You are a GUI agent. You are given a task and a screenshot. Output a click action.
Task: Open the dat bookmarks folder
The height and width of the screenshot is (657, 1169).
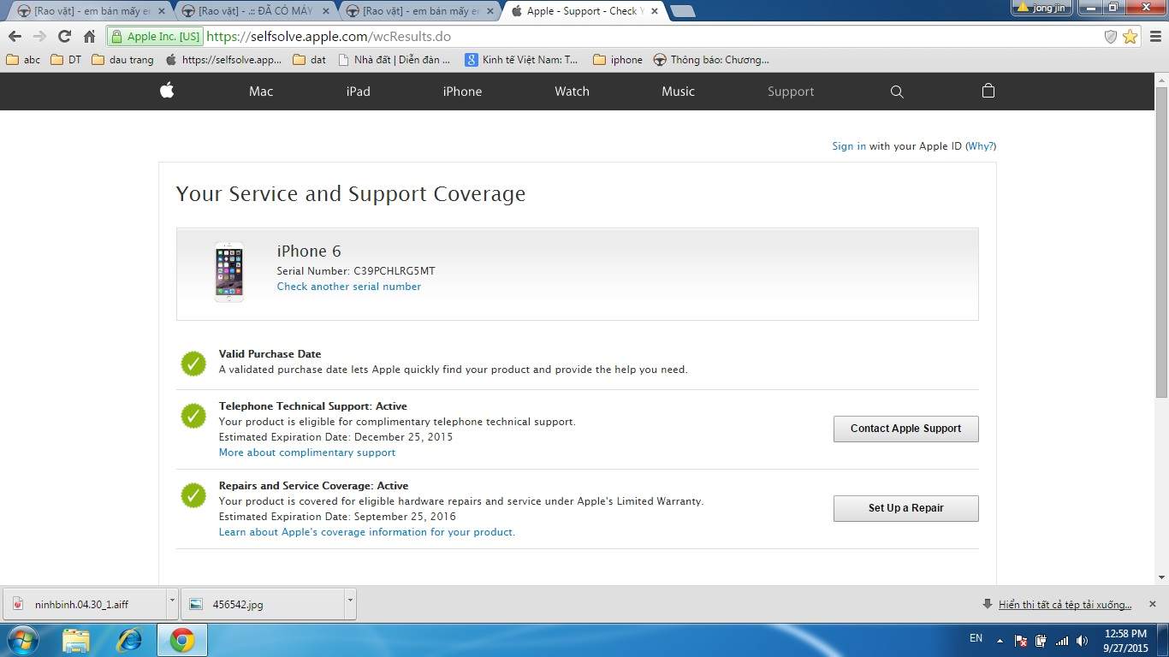pyautogui.click(x=310, y=60)
